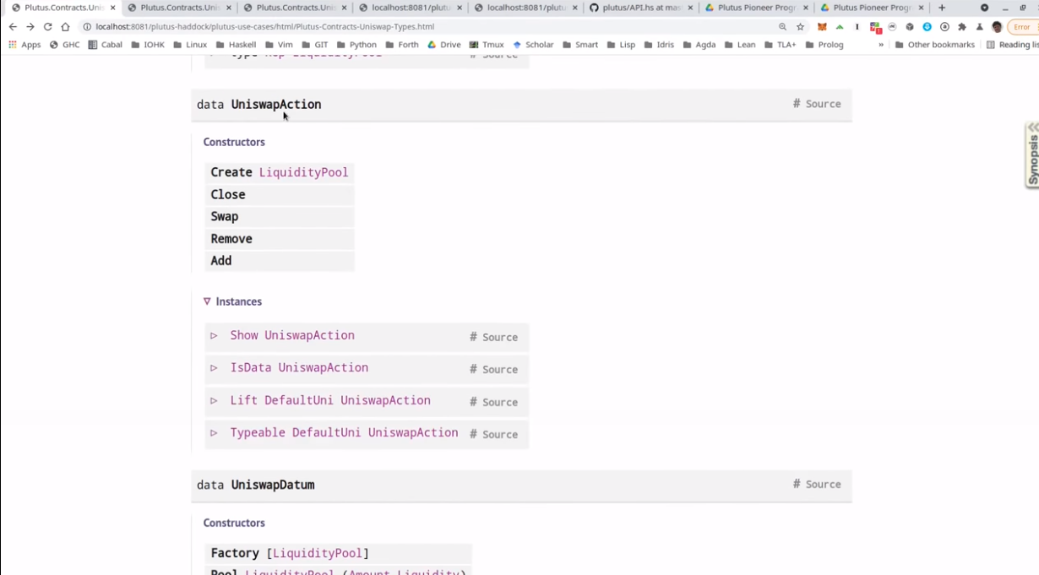Click the dark cube extension icon
The image size is (1039, 575).
910,27
